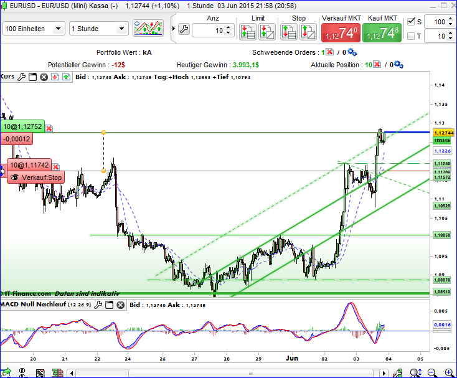Close current position with the red X after Aktuelle Position
Viewport: 457px width, 378px height.
pos(377,64)
